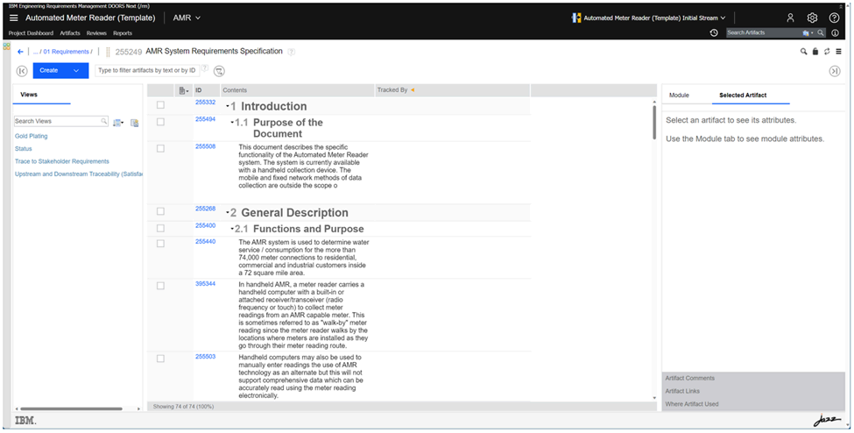Check the box for row 255400
Screen dimensions: 854x433
pyautogui.click(x=160, y=228)
